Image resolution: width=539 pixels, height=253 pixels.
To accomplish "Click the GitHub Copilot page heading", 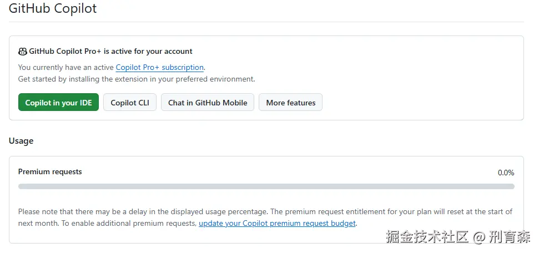I will coord(53,9).
